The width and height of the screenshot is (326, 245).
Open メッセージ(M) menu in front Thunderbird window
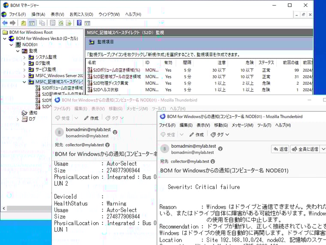click(243, 125)
